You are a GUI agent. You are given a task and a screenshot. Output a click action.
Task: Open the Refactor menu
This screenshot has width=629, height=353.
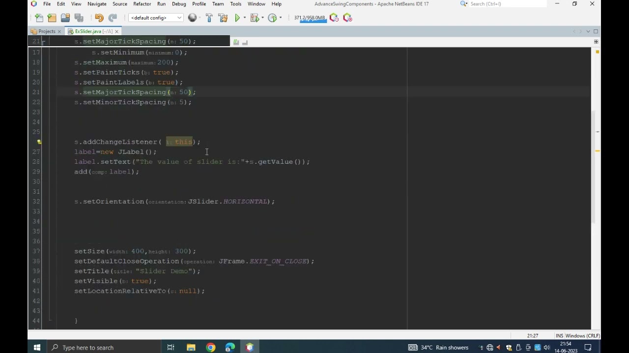pos(142,4)
